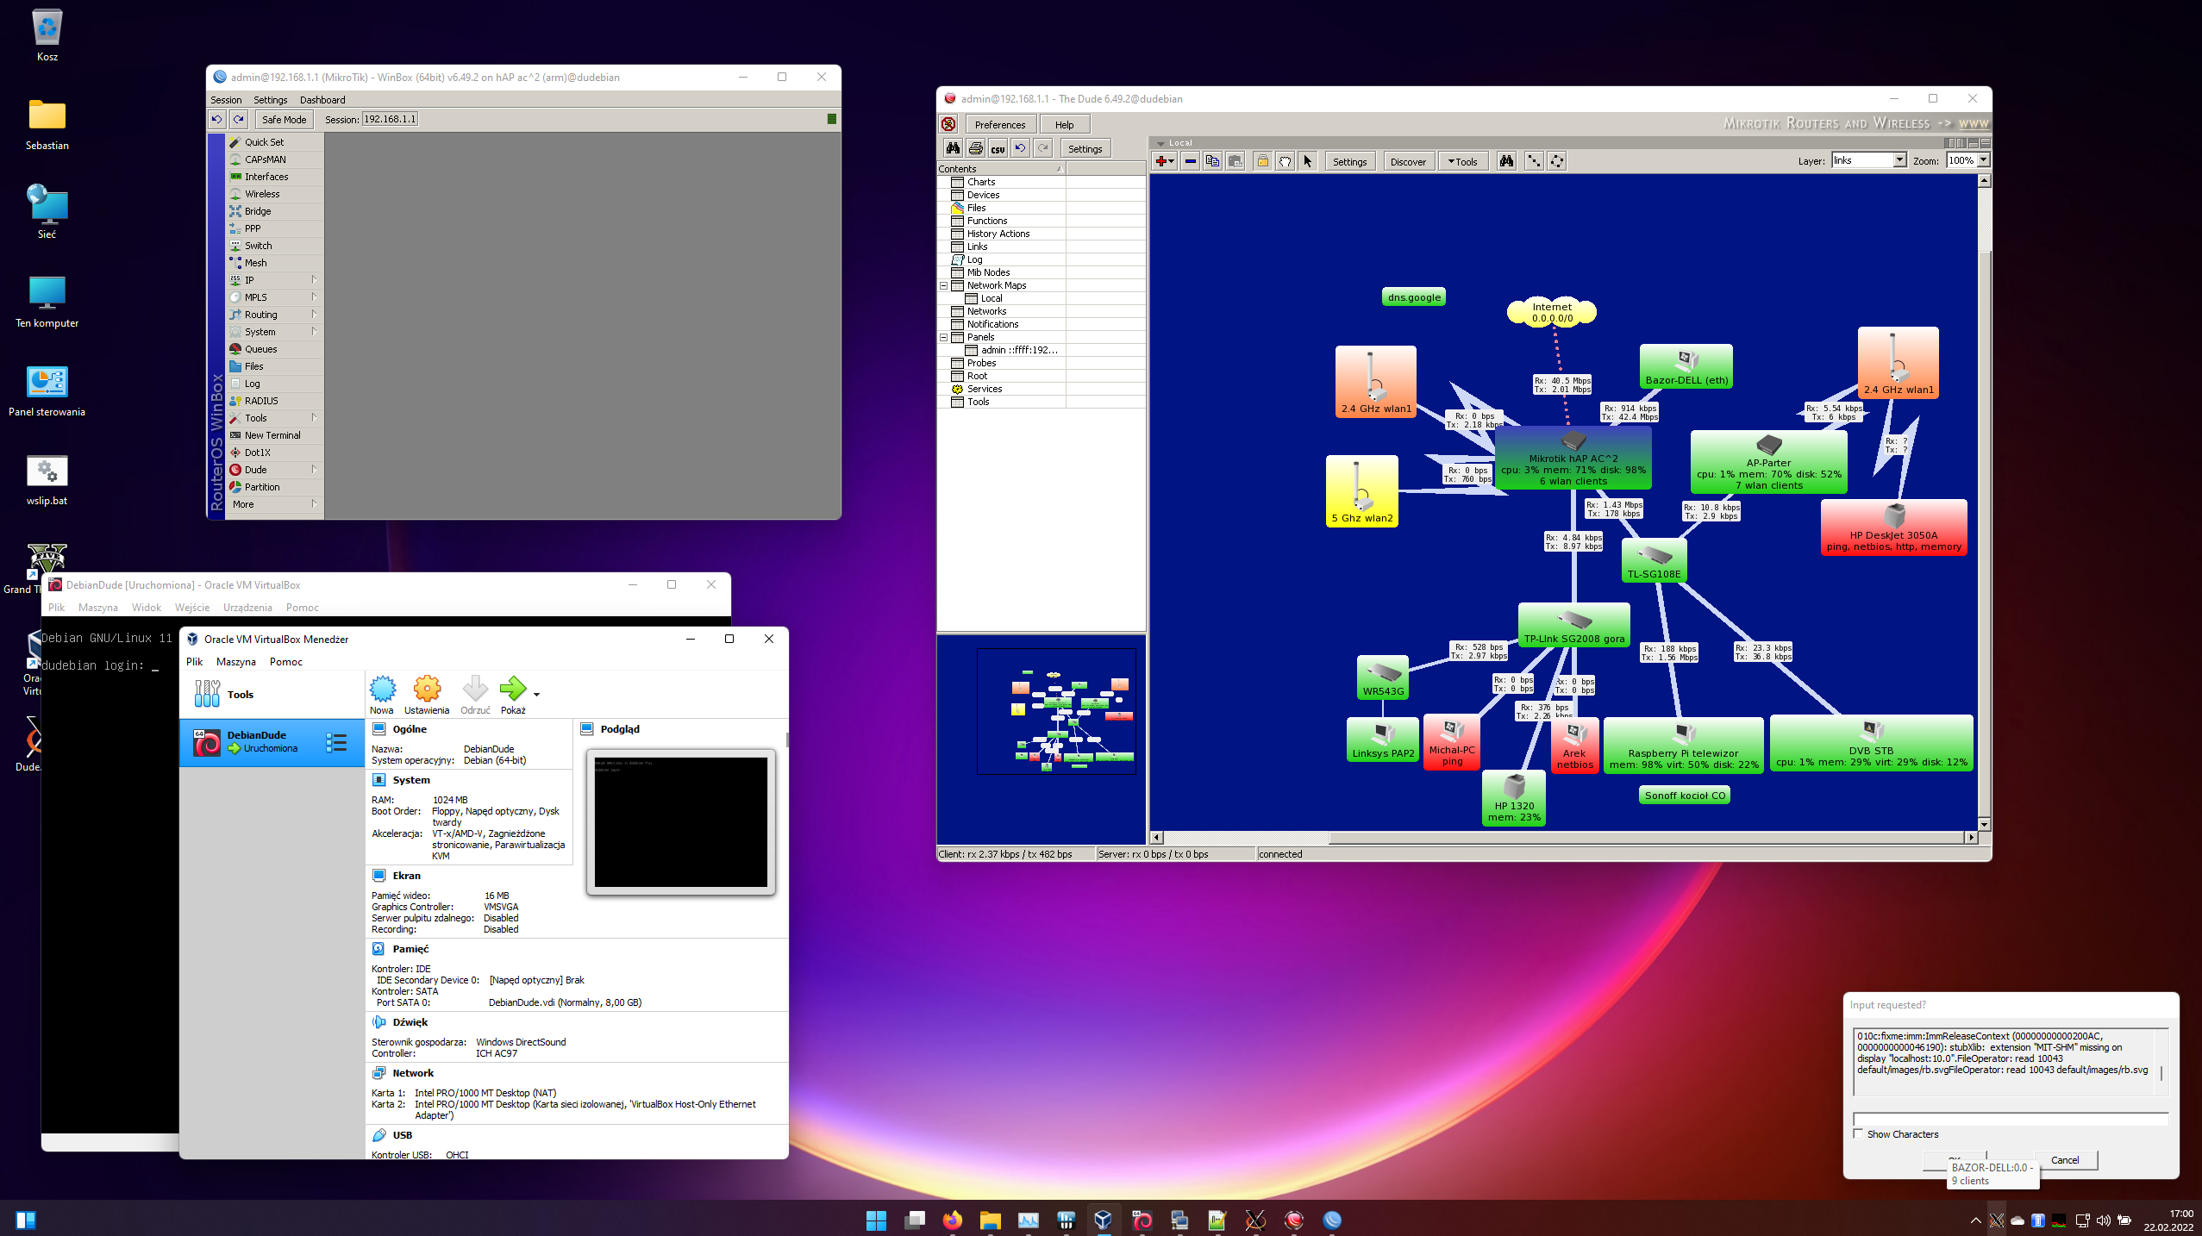The width and height of the screenshot is (2202, 1236).
Task: Collapse the Network Maps tree node
Action: point(943,285)
